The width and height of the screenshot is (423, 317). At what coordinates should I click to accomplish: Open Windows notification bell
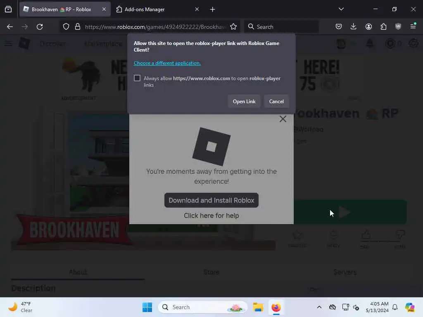pos(395,307)
